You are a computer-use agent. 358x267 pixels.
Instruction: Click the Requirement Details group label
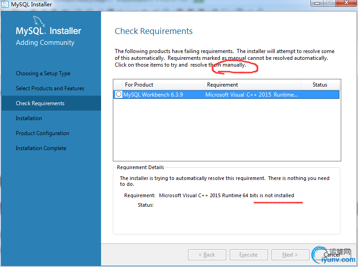[140, 167]
